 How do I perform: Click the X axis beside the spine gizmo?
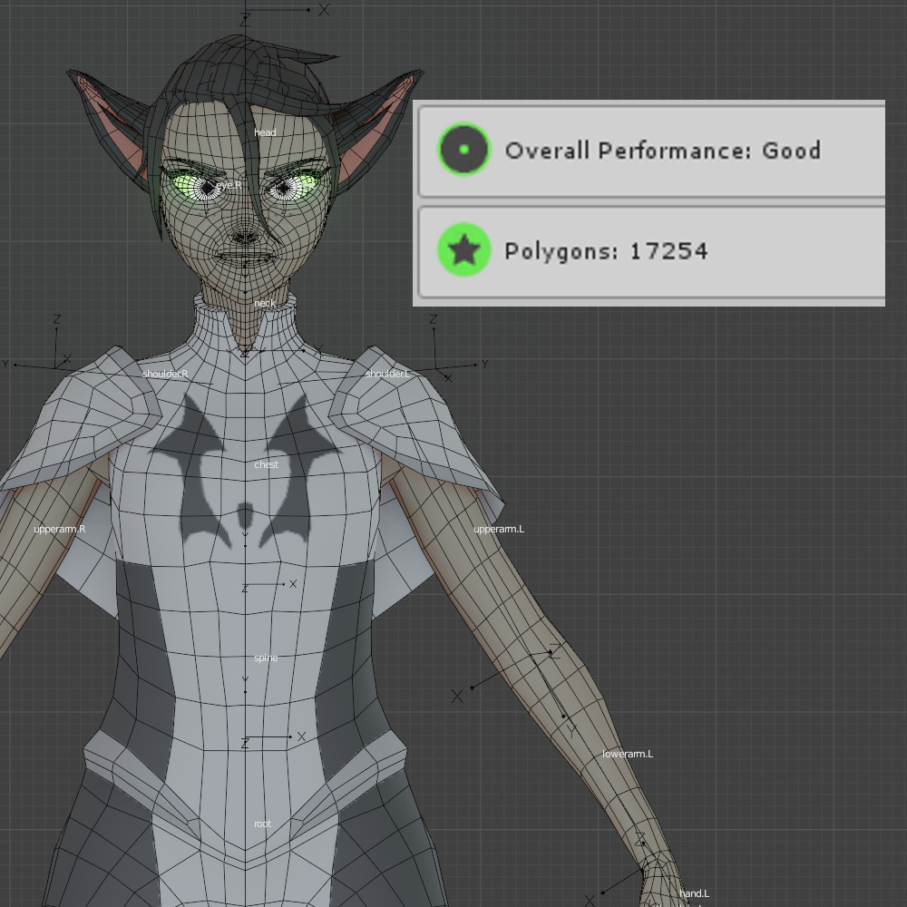(292, 583)
